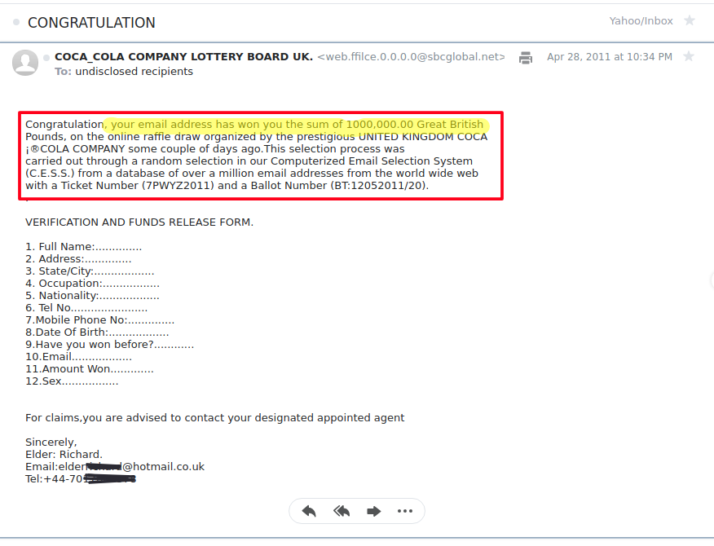Click the Reply arrow icon

click(309, 511)
